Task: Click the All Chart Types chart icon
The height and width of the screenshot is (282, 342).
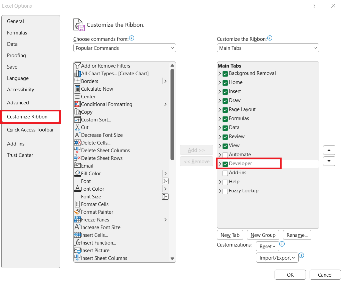Action: click(x=77, y=73)
